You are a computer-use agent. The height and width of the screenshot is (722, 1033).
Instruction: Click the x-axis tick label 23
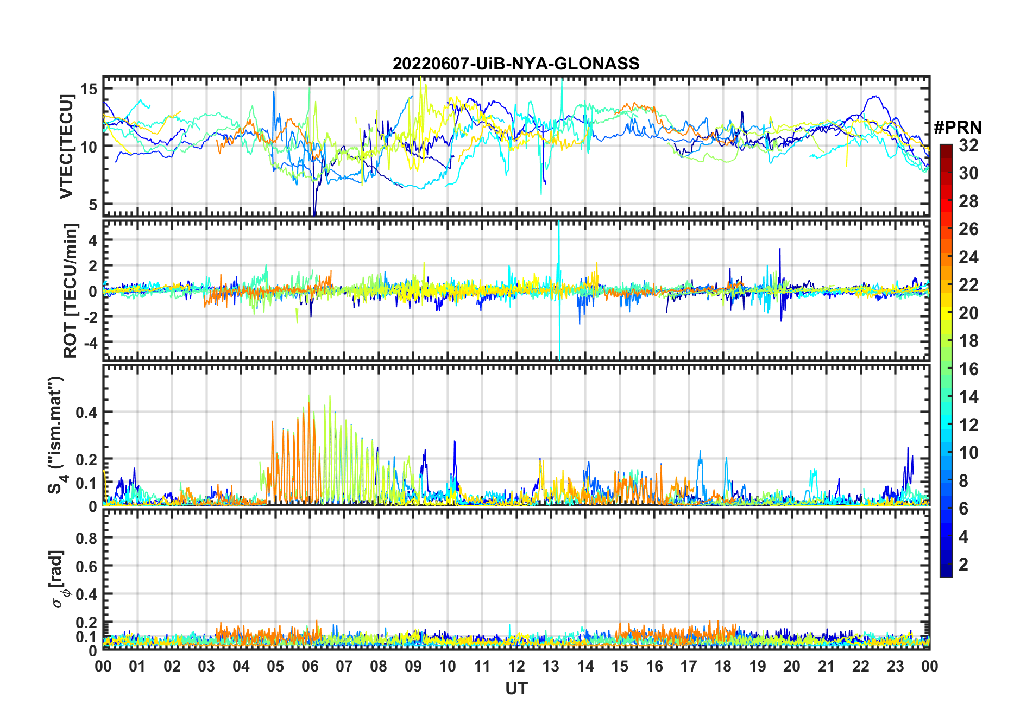click(895, 666)
